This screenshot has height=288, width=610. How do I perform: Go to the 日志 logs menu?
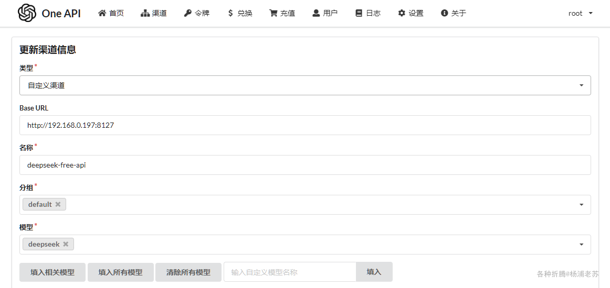click(x=368, y=13)
